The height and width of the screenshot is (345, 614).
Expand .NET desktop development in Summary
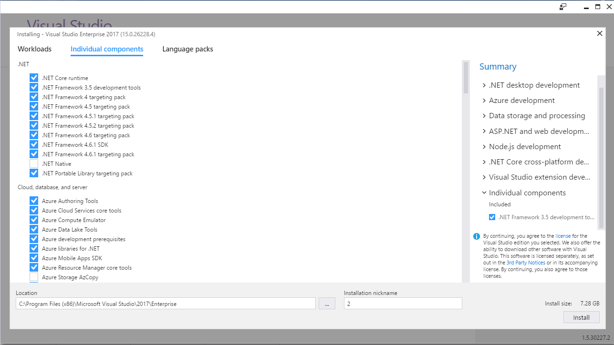[x=484, y=85]
